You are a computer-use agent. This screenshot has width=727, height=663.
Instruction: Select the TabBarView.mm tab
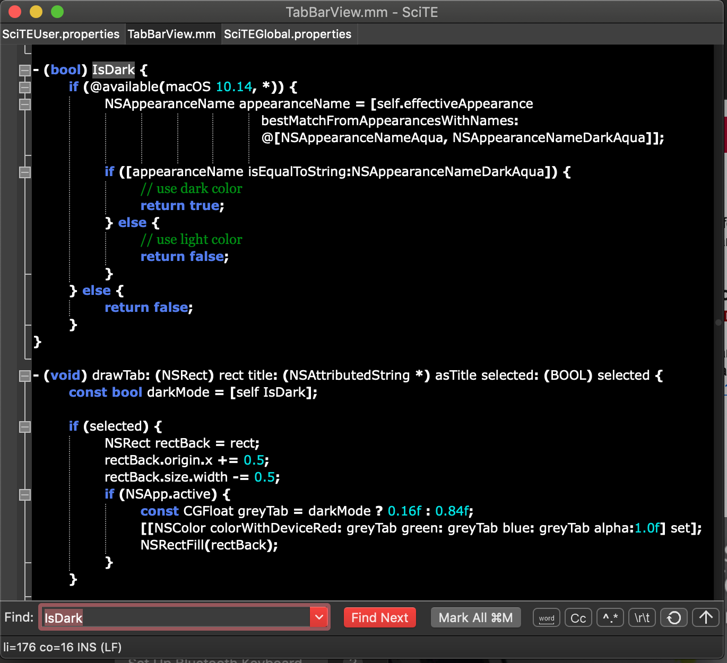point(171,34)
